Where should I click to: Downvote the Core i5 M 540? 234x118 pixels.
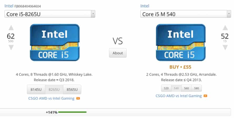tap(225, 47)
